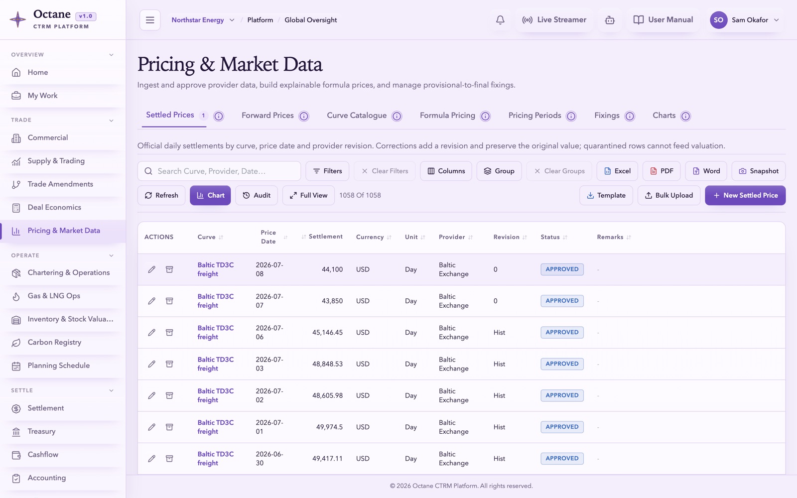This screenshot has height=498, width=797.
Task: Export the table to PDF
Action: point(662,171)
